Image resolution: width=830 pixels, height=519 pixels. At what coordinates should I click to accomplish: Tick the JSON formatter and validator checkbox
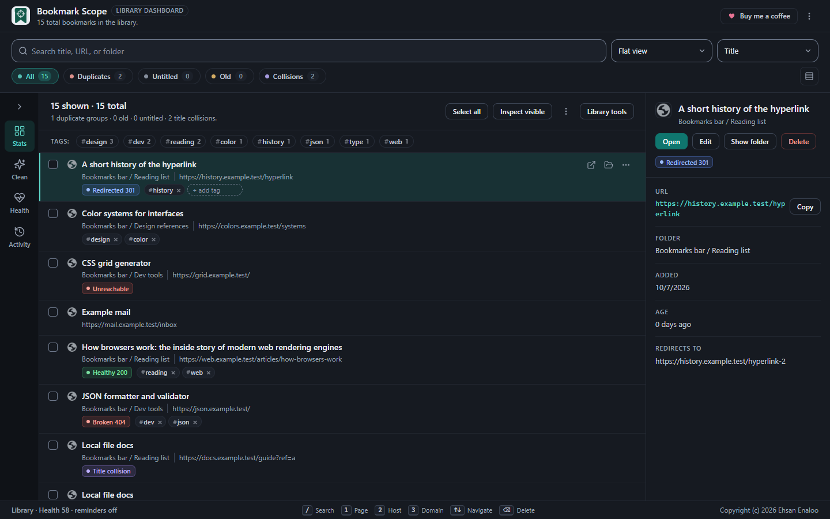53,396
